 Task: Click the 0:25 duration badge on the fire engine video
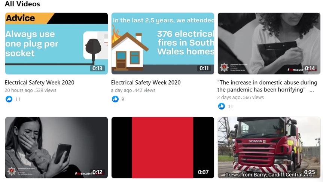point(310,172)
